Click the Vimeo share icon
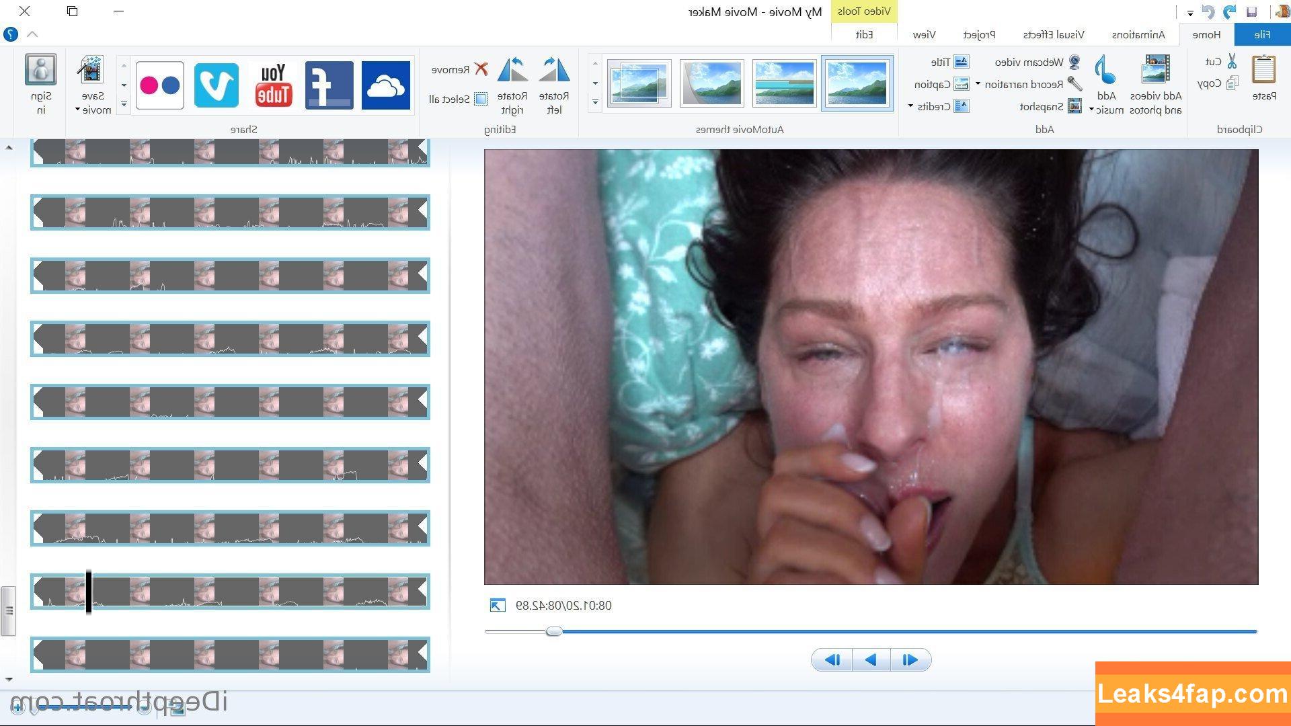This screenshot has height=726, width=1291. click(217, 85)
